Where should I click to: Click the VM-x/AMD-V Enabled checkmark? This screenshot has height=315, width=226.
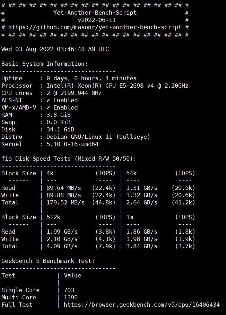[x=48, y=107]
